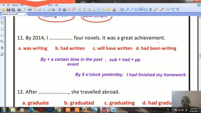Click the distance measurement tool icon
The height and width of the screenshot is (113, 201).
click(168, 10)
